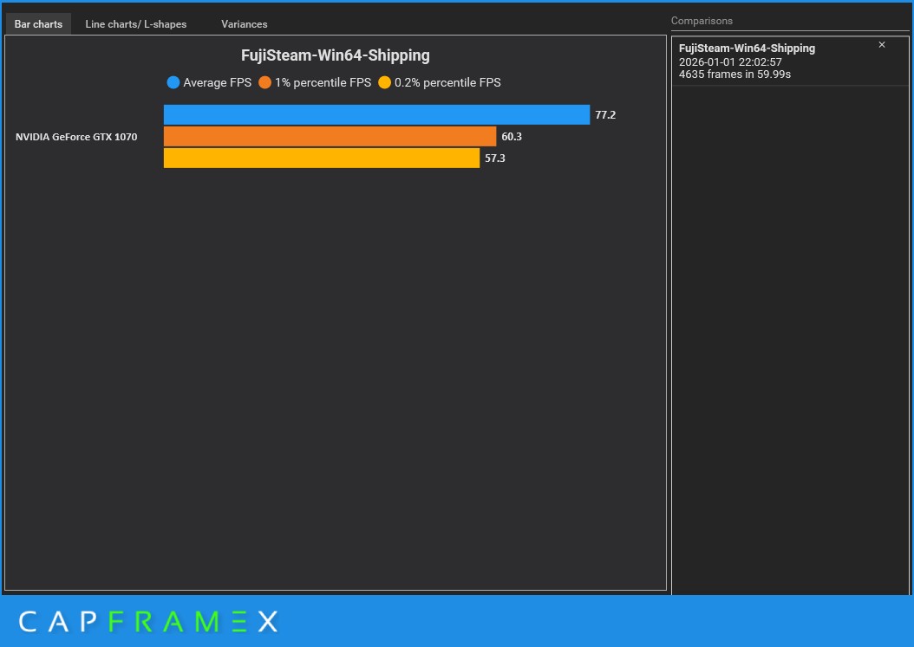Click the NVIDIA GeForce GTX 1070 label
The height and width of the screenshot is (647, 914).
pyautogui.click(x=76, y=137)
